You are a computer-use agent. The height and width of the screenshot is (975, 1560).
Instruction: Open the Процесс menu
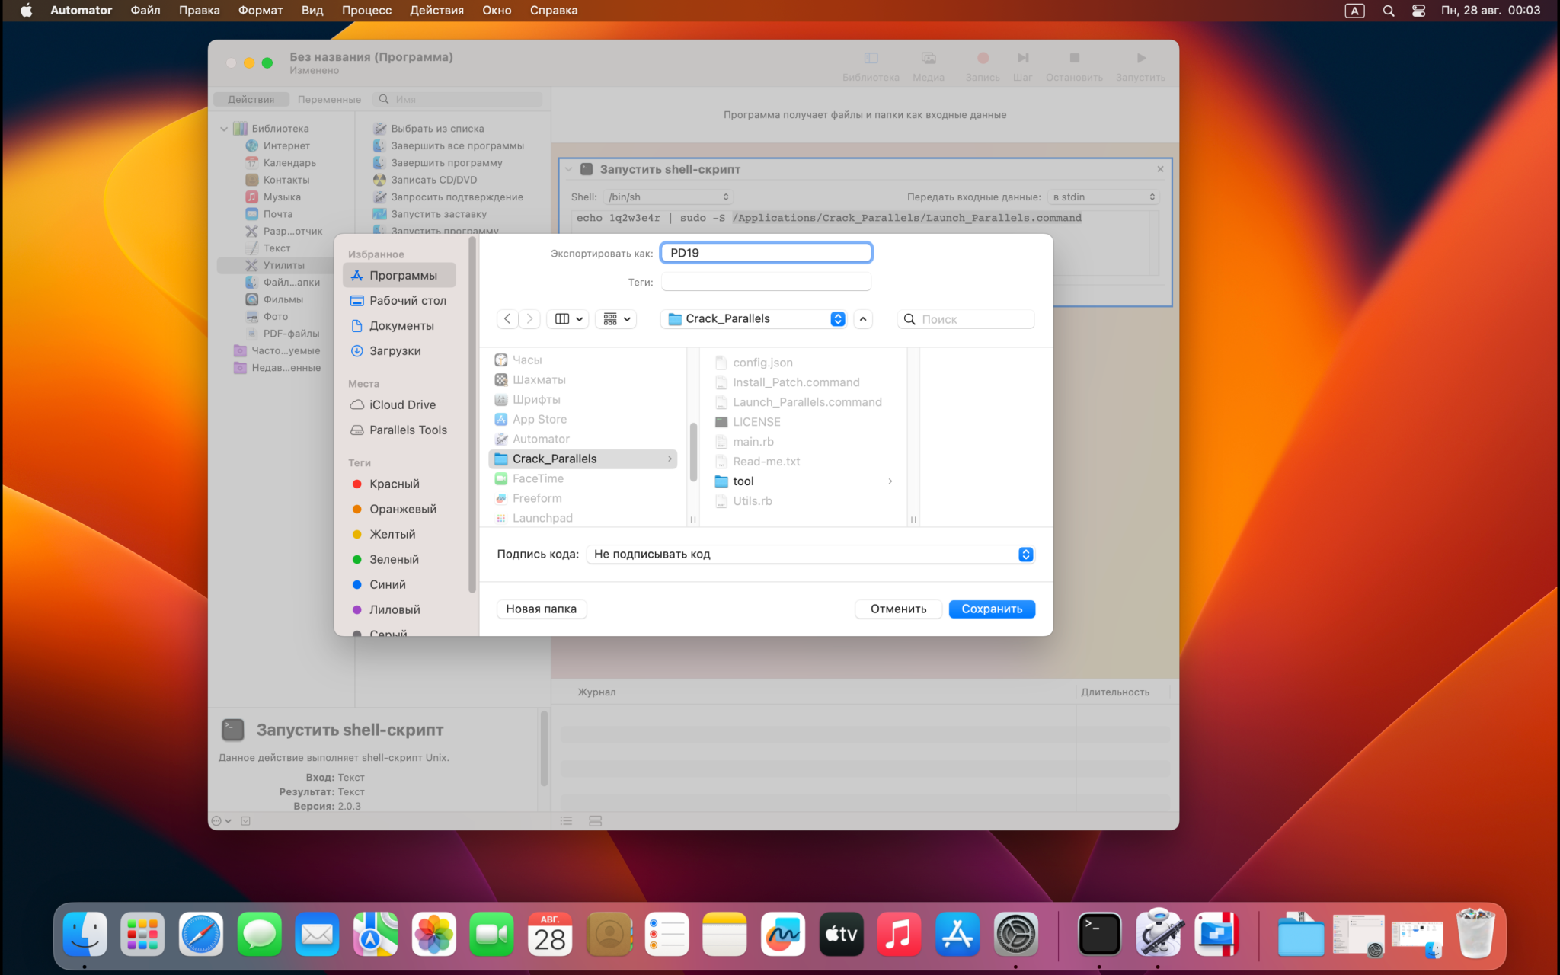[x=366, y=11]
